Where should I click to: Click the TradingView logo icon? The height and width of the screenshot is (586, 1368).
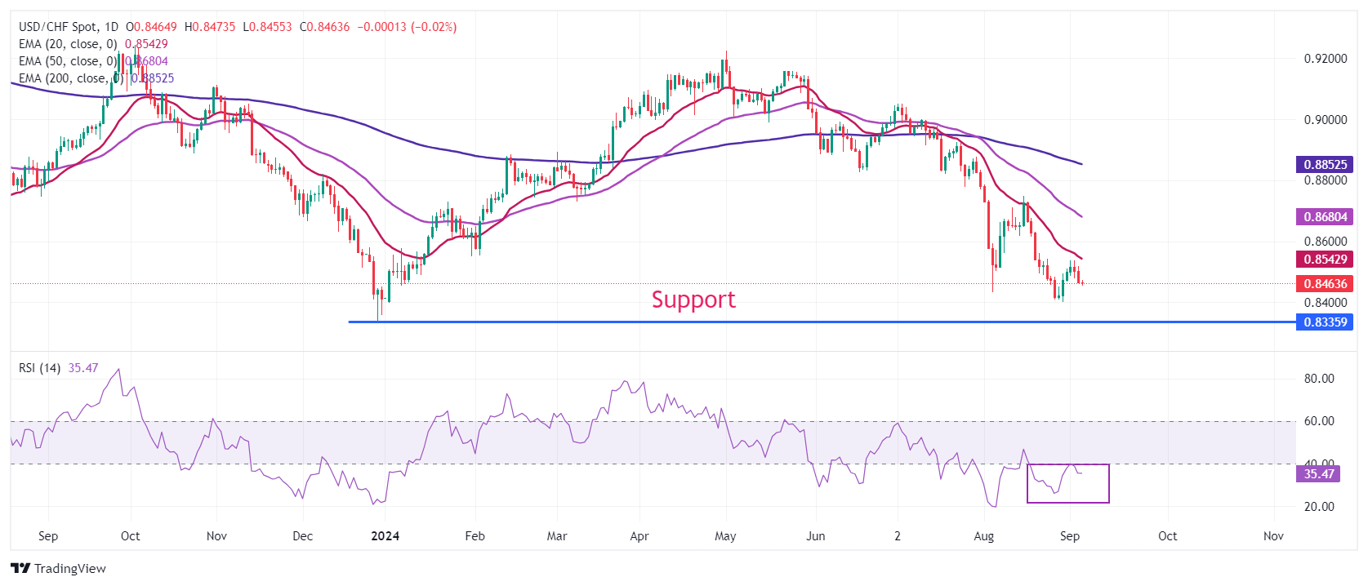20,568
